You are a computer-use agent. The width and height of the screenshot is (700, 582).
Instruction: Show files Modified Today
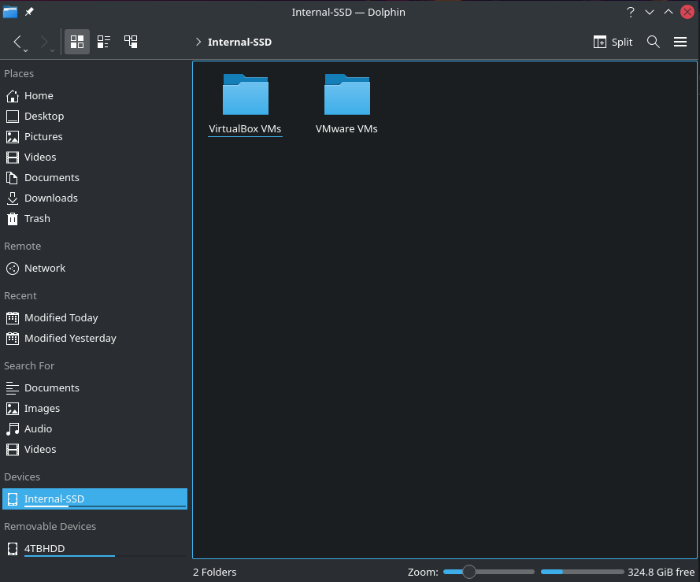pyautogui.click(x=94, y=318)
